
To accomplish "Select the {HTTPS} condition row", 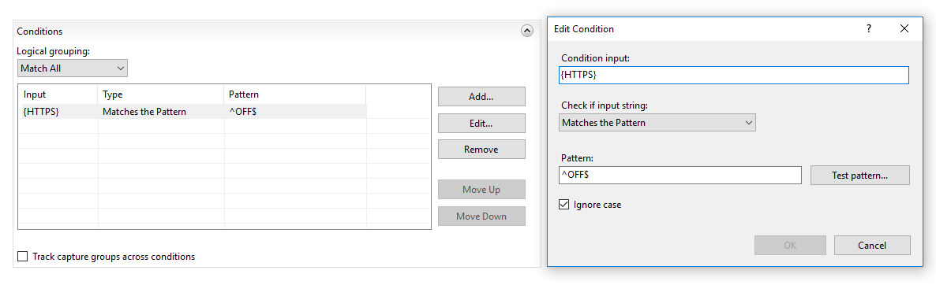I will [x=193, y=111].
